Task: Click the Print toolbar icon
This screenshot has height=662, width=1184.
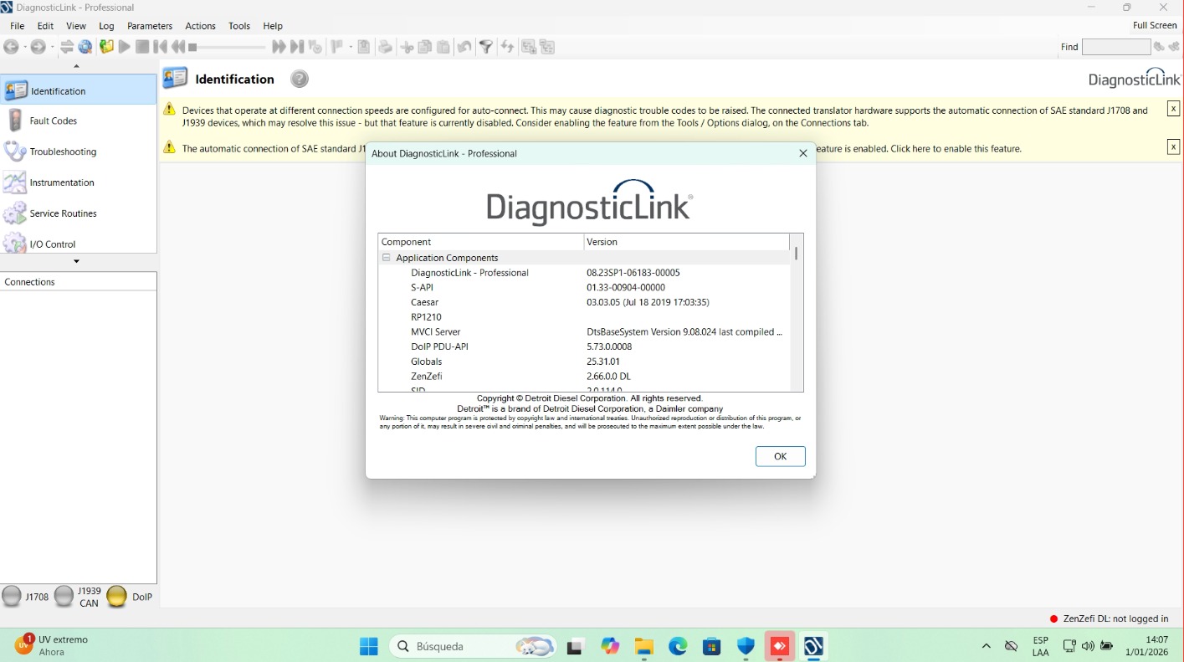Action: (x=385, y=47)
